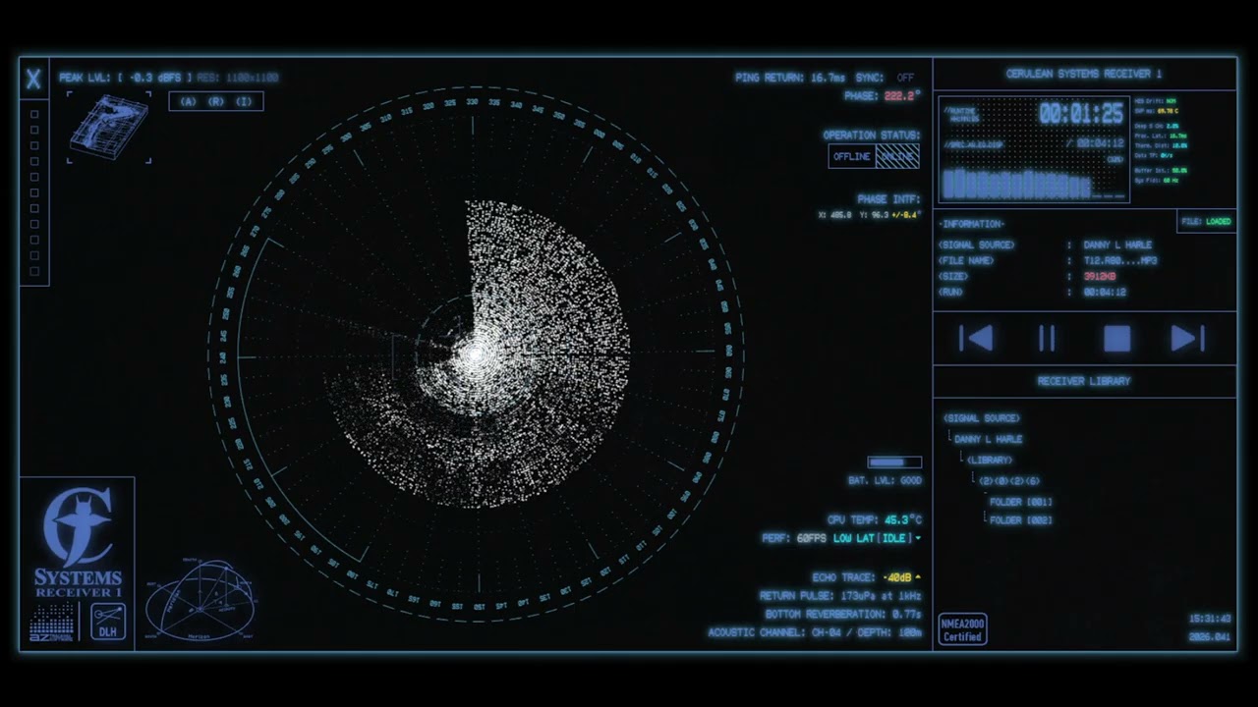Check the last checkbox in left sidebar
This screenshot has width=1258, height=707.
pos(34,271)
